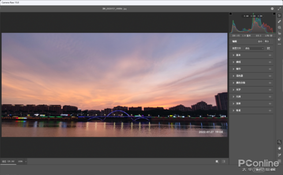
Task: Click the RGB readout values above the histogram
Action: point(253,16)
